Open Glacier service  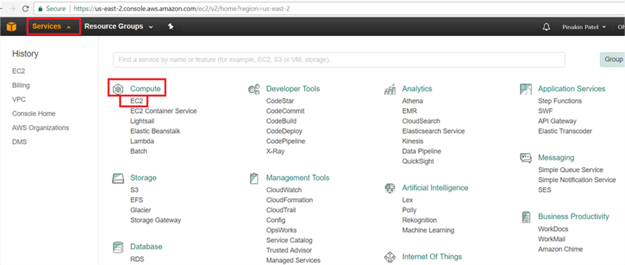point(141,210)
